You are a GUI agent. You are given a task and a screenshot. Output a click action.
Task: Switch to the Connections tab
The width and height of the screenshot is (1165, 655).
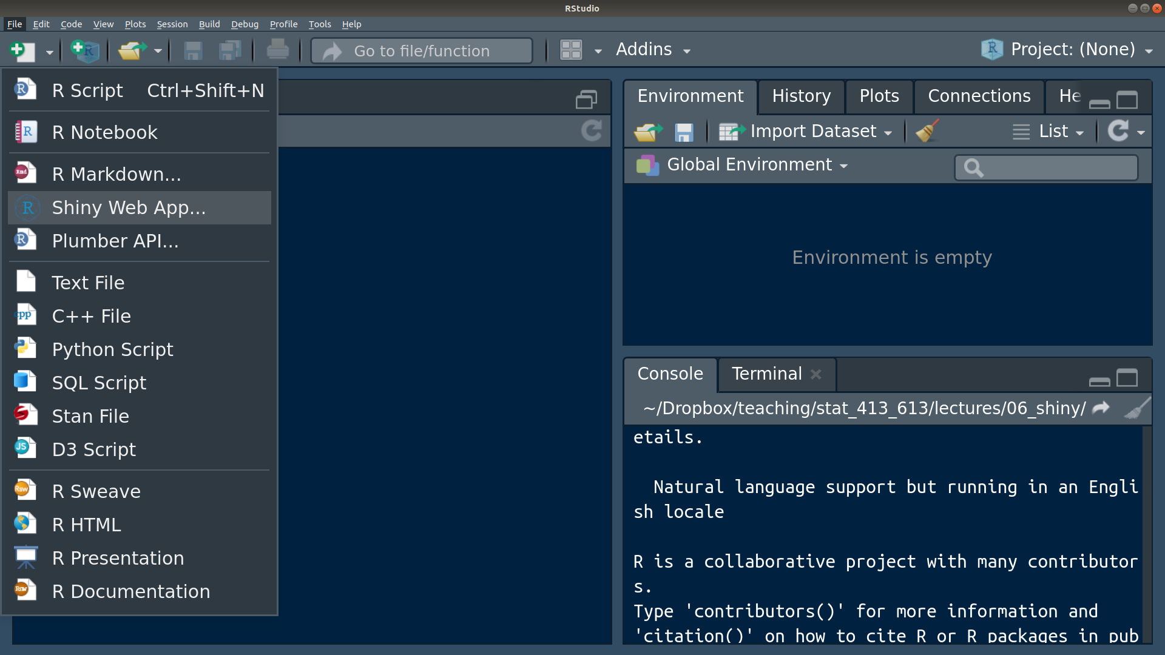click(x=979, y=96)
